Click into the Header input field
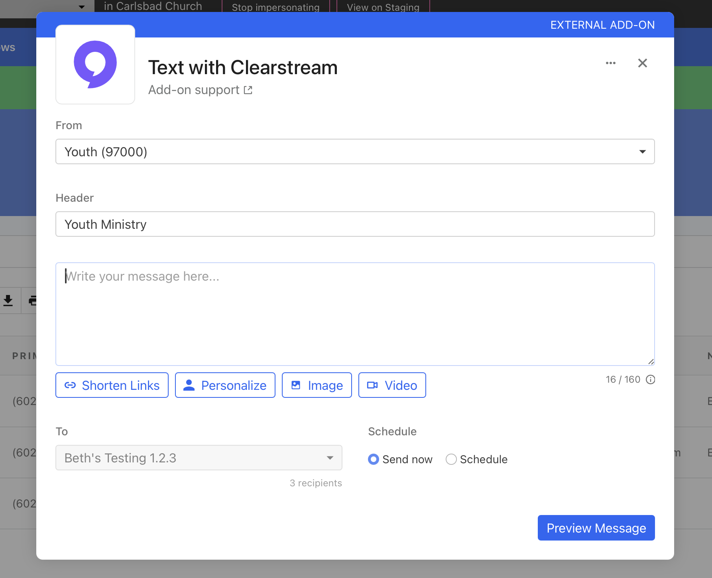Image resolution: width=712 pixels, height=578 pixels. coord(355,224)
